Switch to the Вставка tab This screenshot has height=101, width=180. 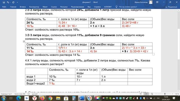pos(22,7)
